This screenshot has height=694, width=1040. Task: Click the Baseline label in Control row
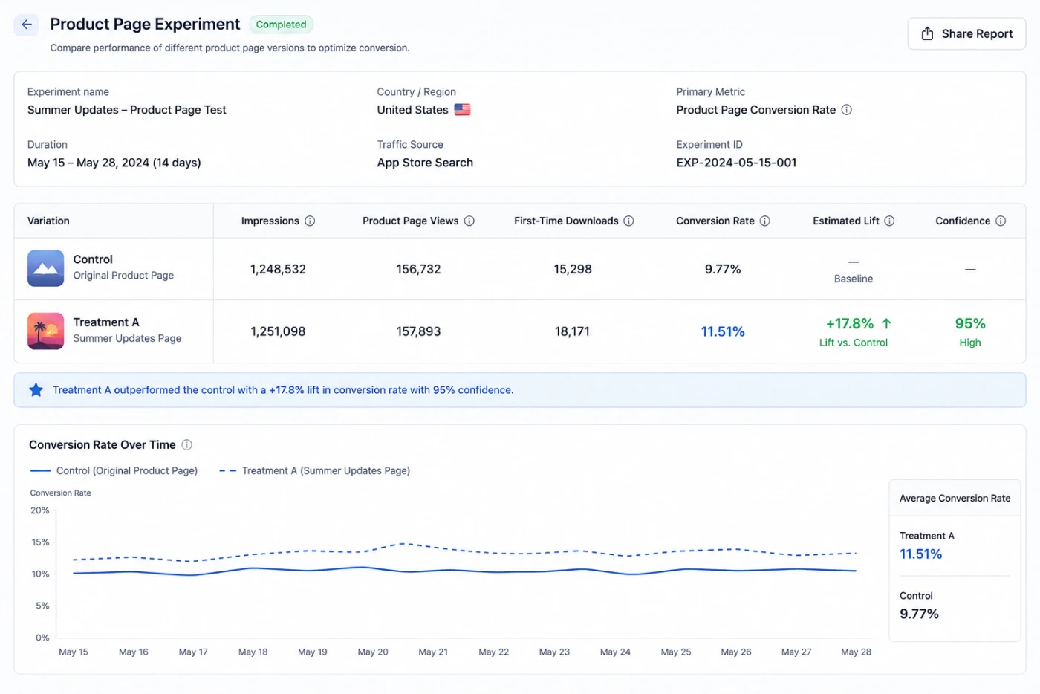[x=854, y=279]
